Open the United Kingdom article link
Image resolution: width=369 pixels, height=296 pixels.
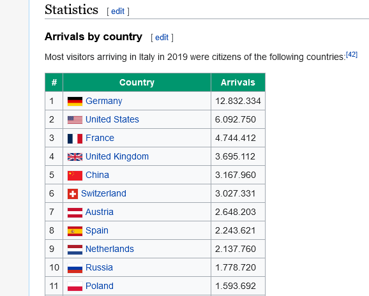tap(117, 156)
